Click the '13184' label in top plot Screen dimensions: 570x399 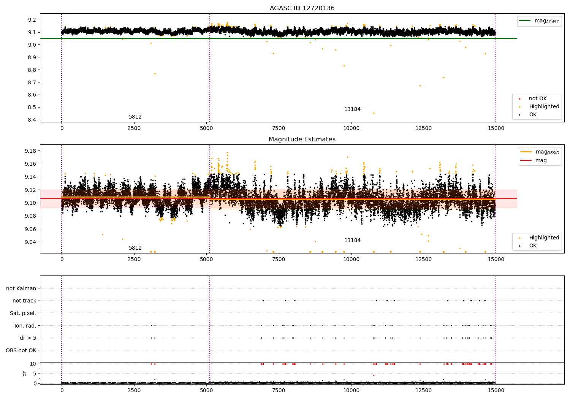(x=352, y=109)
